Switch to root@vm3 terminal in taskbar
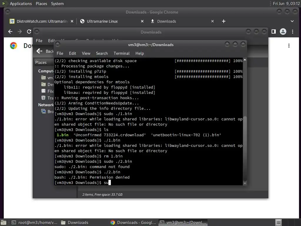 pyautogui.click(x=35, y=222)
